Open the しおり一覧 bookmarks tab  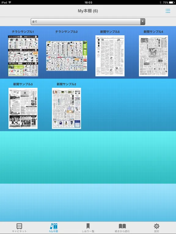tap(88, 228)
